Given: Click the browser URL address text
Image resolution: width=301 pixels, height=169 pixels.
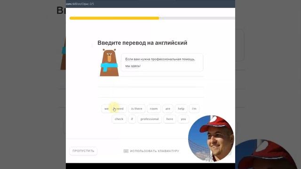Looking at the screenshot, I should (80, 4).
